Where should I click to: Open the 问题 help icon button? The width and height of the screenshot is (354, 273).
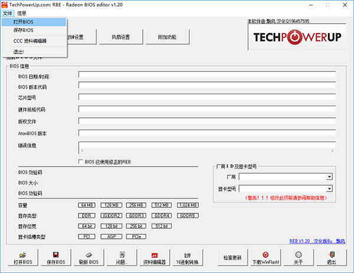122,258
